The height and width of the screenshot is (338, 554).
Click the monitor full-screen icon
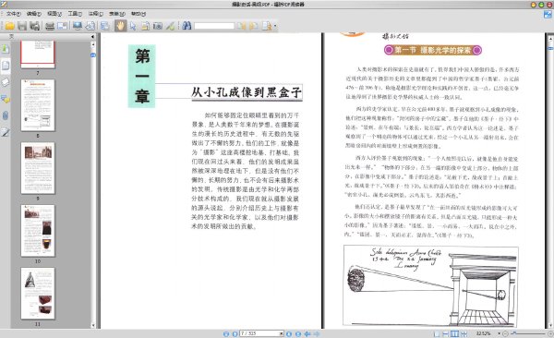pos(78,26)
